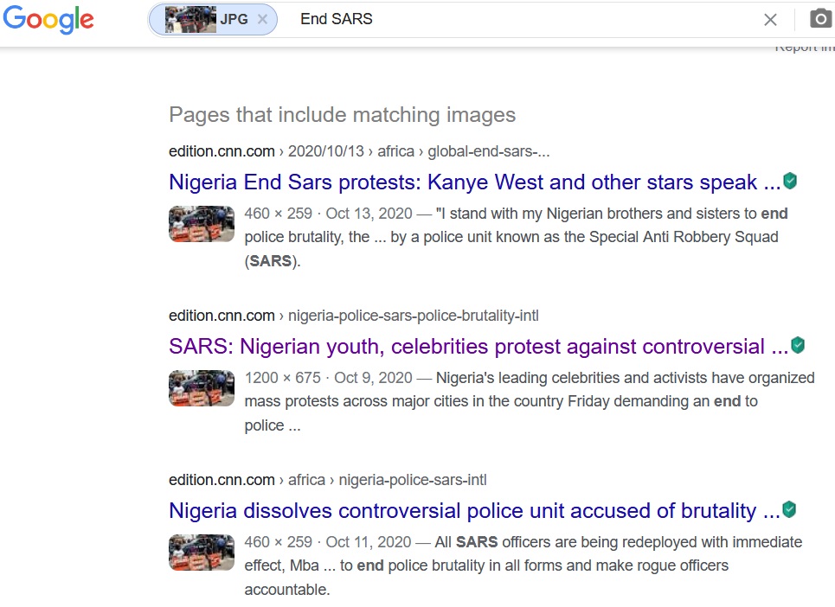Open Nigeria End Sars protests Kanye West result
This screenshot has width=835, height=607.
474,182
